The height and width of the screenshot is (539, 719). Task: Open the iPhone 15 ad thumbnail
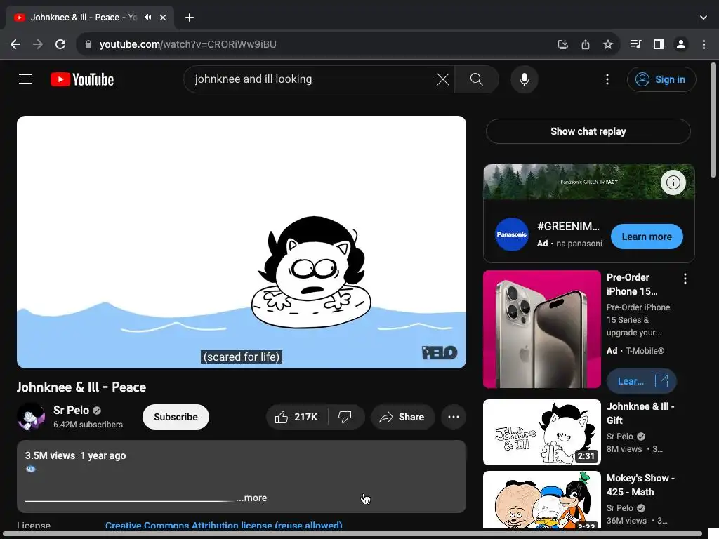[x=541, y=329]
